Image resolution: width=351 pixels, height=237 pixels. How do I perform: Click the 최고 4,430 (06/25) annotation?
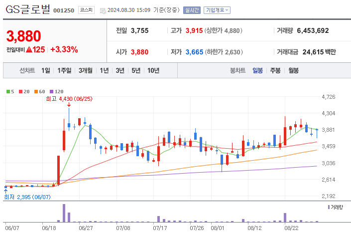69,99
